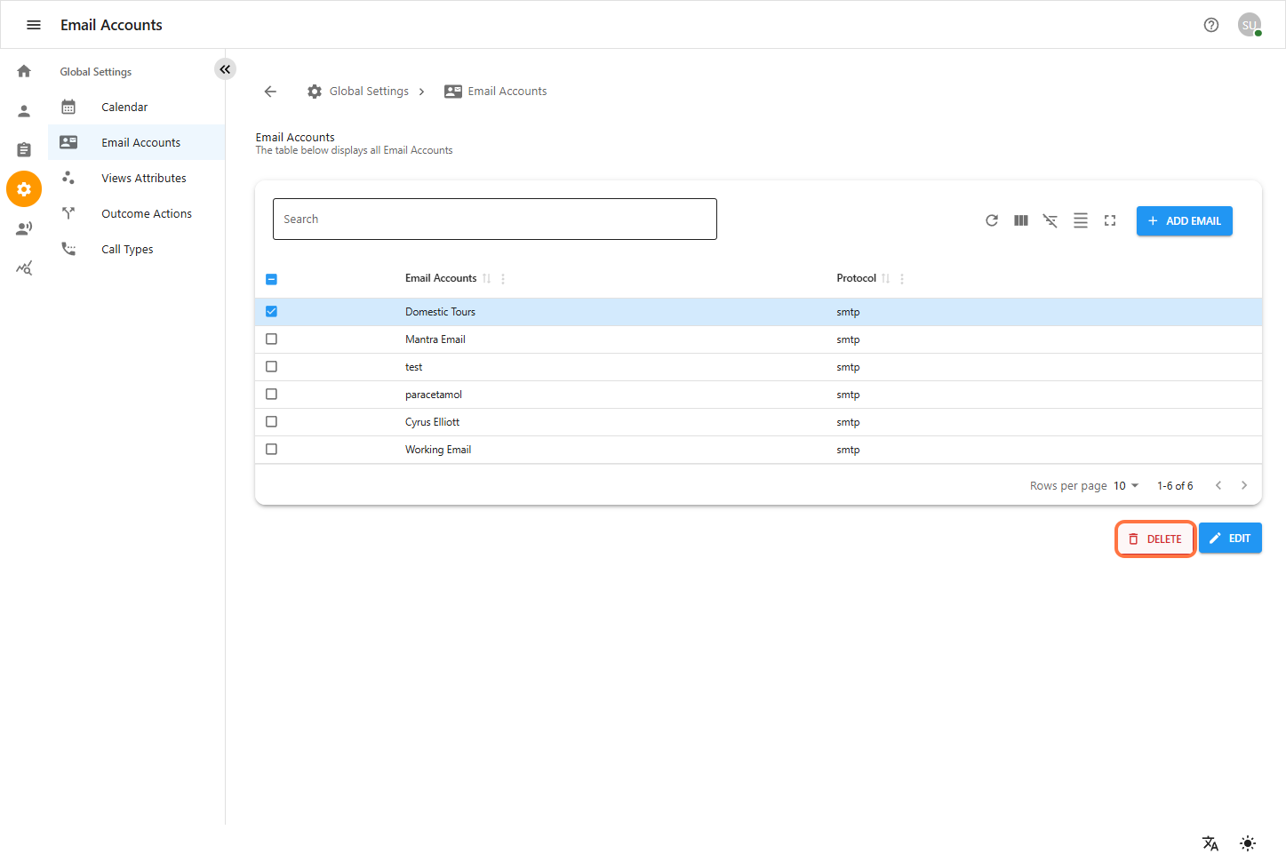The width and height of the screenshot is (1286, 862).
Task: Check the Mantra Email row checkbox
Action: pyautogui.click(x=272, y=339)
